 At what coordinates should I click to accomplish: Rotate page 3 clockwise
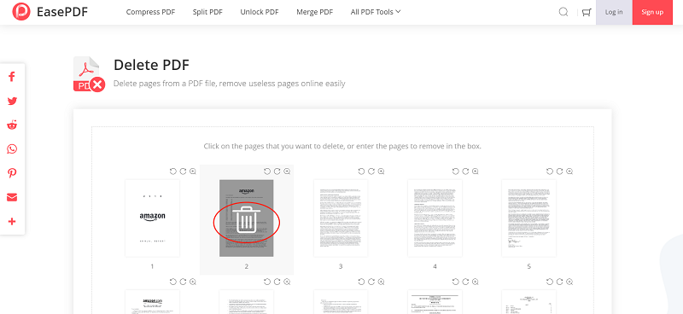(371, 172)
